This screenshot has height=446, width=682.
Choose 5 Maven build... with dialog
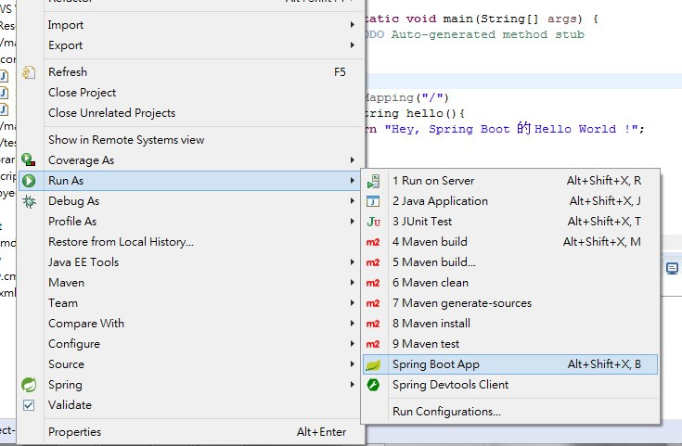pyautogui.click(x=510, y=262)
